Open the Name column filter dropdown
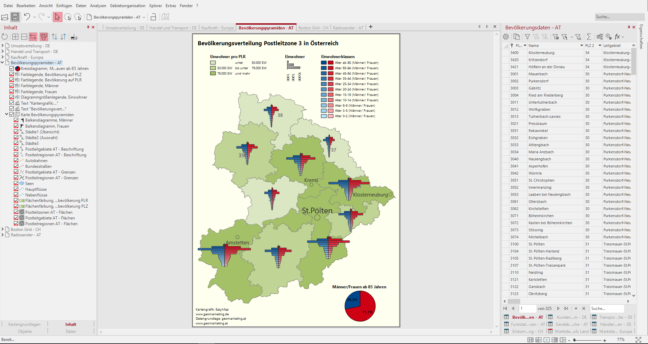This screenshot has width=648, height=344. click(x=582, y=46)
